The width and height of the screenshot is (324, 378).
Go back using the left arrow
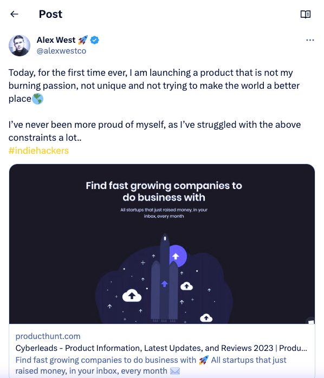(x=14, y=14)
